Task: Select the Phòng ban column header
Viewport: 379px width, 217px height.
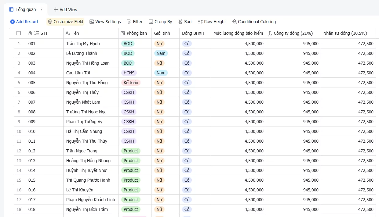Action: click(x=135, y=33)
